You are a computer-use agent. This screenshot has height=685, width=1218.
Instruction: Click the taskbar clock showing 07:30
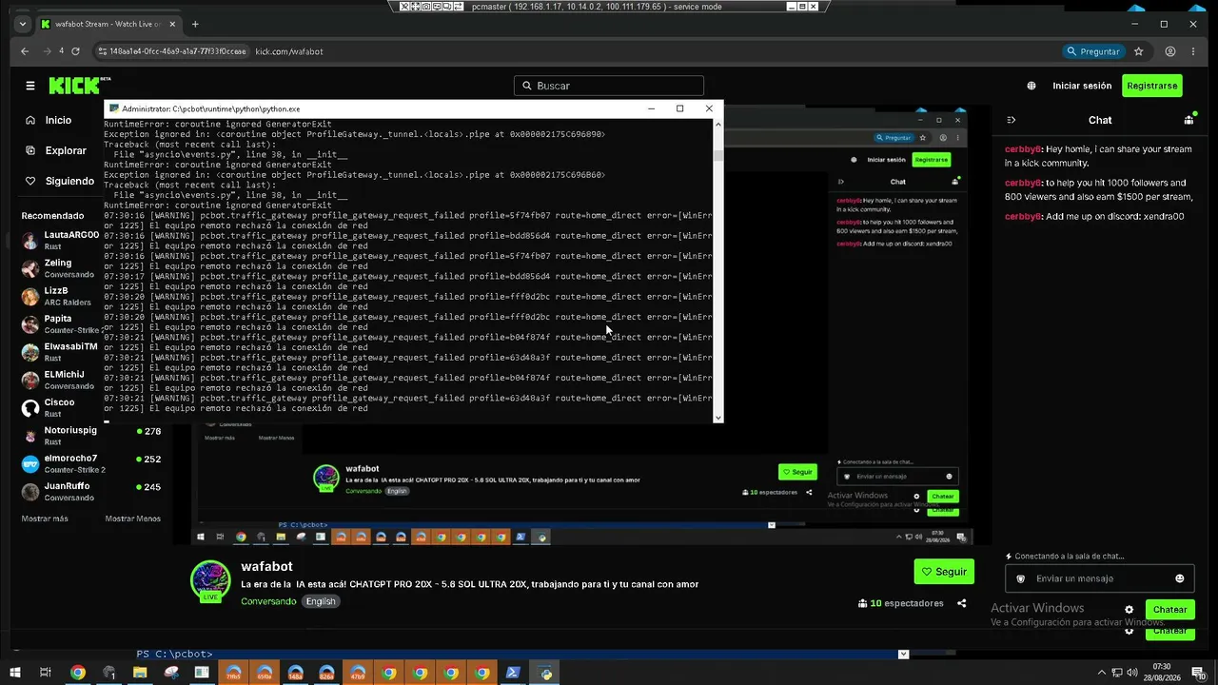coord(1161,673)
